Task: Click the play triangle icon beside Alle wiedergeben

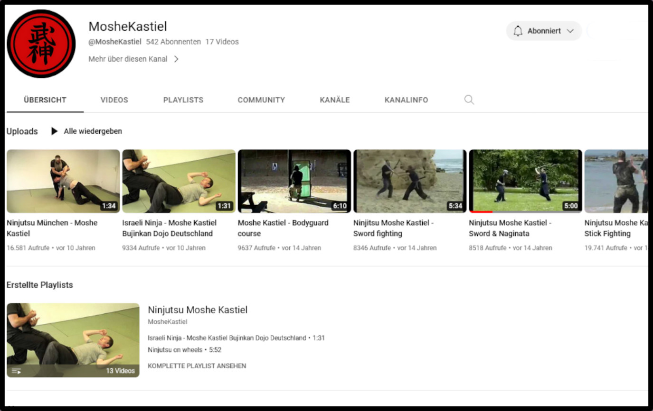Action: pos(55,131)
